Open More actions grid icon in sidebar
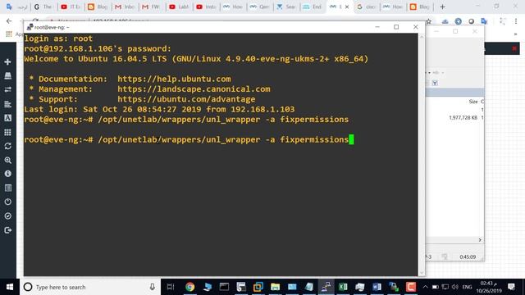Viewport: 525px width, 295px height. click(7, 132)
